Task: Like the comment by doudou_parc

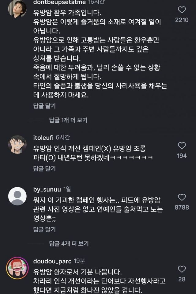Action: click(x=182, y=269)
